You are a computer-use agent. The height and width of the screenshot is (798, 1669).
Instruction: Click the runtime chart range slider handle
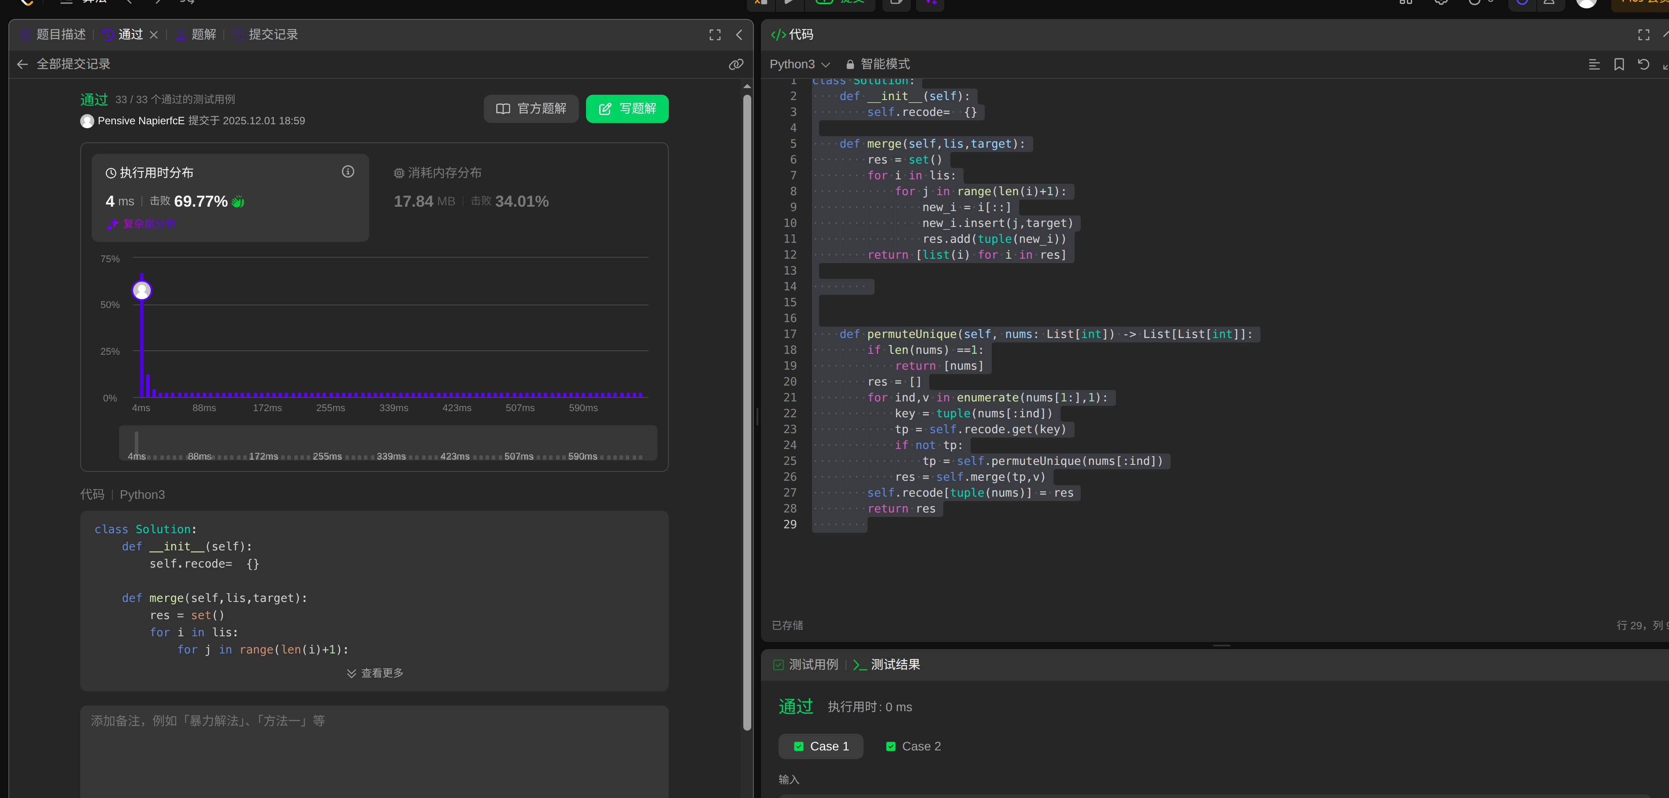pos(136,442)
